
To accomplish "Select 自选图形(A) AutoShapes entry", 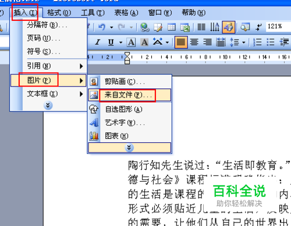I will click(130, 109).
